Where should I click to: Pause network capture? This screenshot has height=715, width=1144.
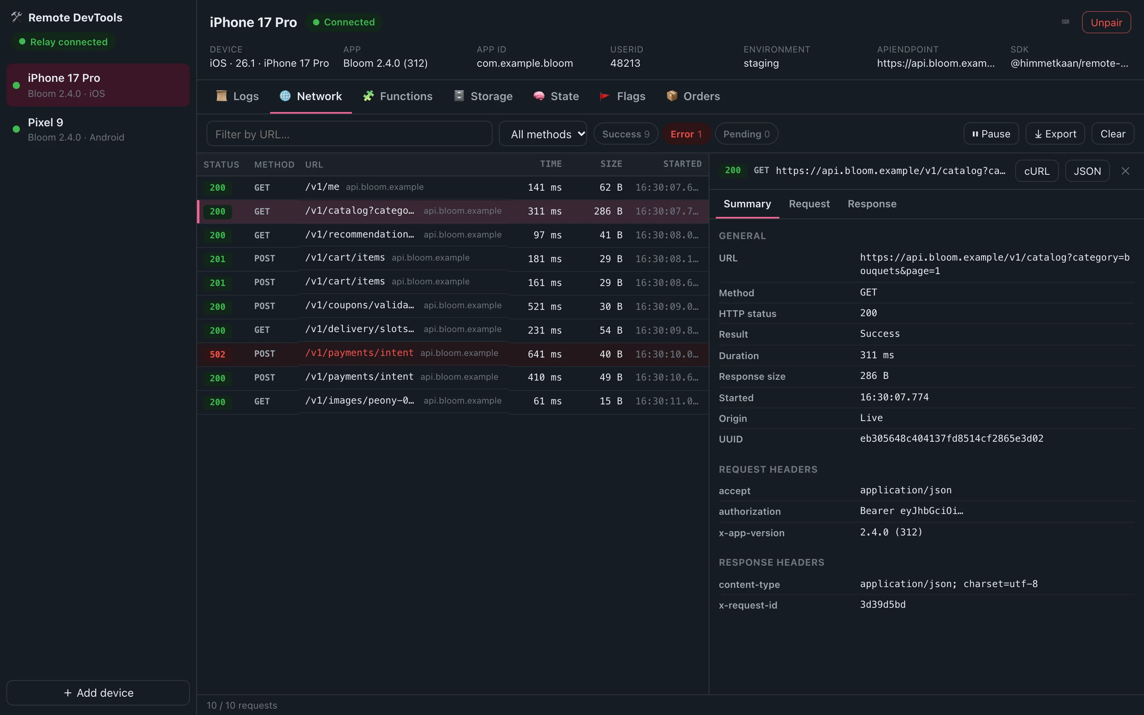click(x=991, y=134)
